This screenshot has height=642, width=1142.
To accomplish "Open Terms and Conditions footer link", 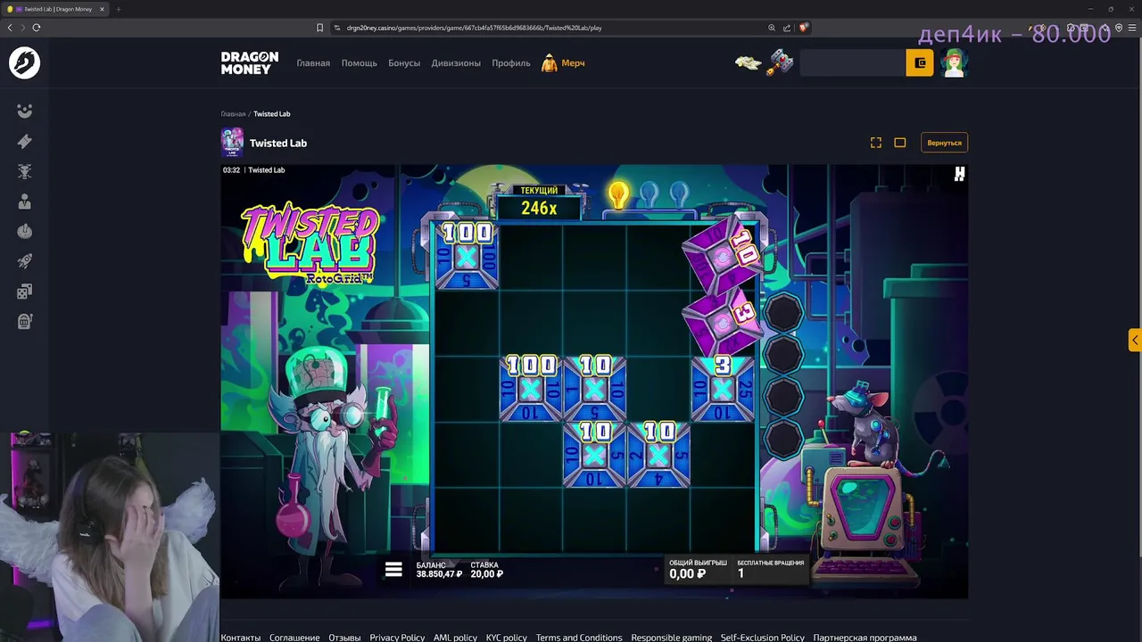I will point(579,638).
